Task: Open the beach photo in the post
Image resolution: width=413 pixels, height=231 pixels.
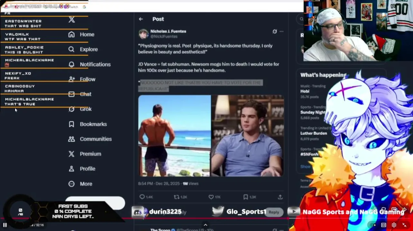Action: point(174,136)
